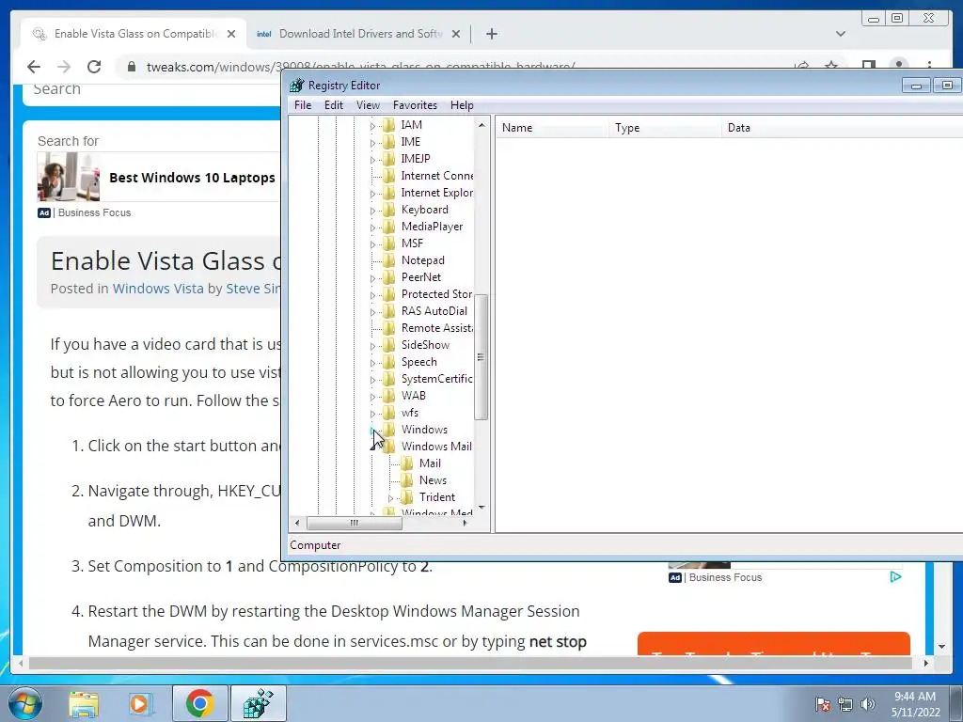The image size is (963, 722).
Task: Open Windows Explorer from taskbar
Action: tap(84, 704)
